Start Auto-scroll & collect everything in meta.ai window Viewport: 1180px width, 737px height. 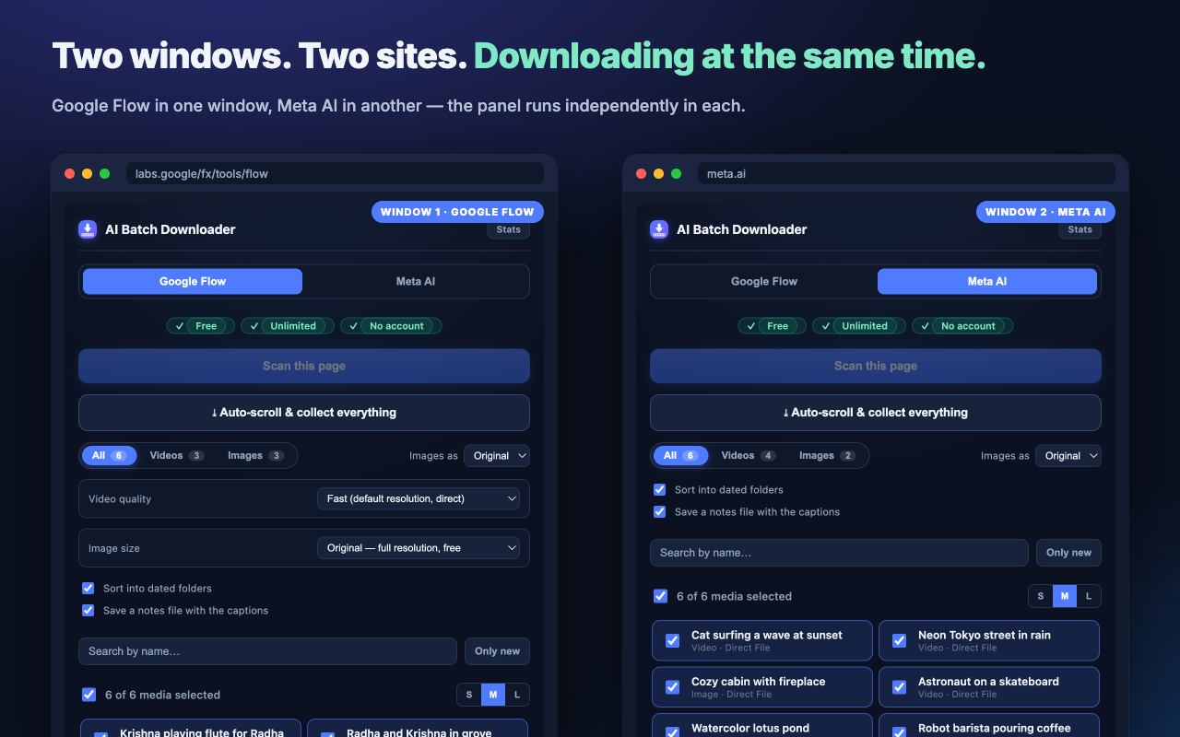(x=876, y=413)
